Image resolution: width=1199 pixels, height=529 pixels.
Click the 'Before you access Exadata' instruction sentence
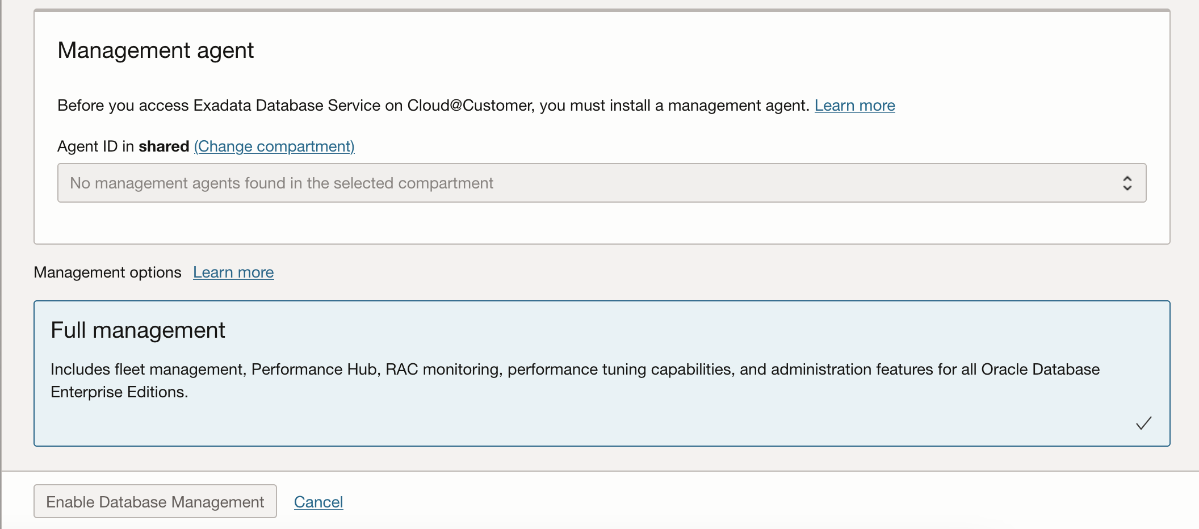pyautogui.click(x=433, y=106)
